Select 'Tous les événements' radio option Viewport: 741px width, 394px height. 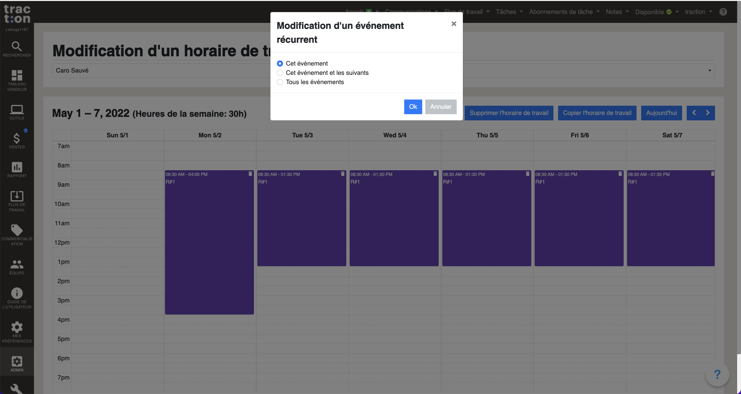click(x=280, y=82)
